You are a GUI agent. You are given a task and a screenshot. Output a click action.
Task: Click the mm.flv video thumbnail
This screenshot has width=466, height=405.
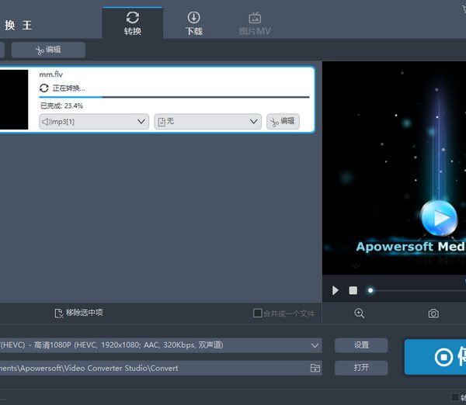(16, 99)
